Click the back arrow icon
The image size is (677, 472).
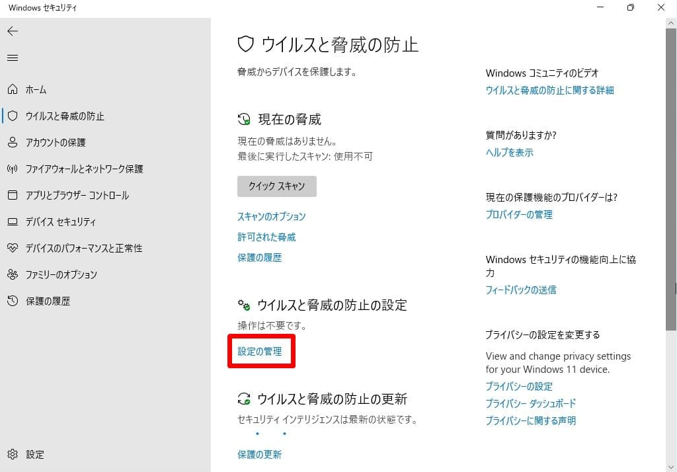point(13,31)
